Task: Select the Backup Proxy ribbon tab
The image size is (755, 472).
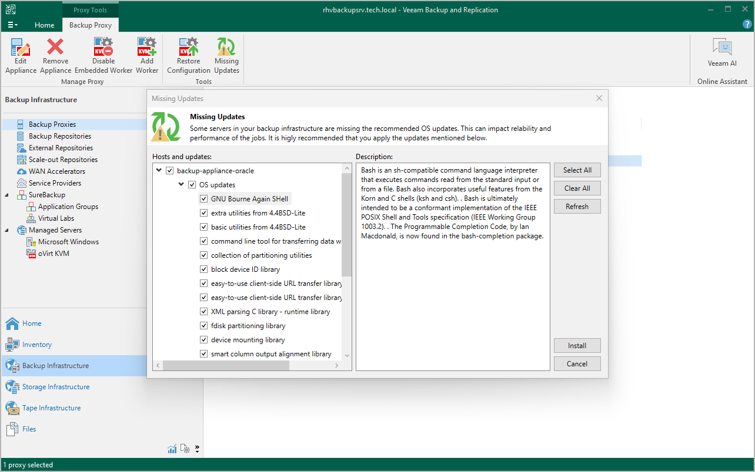Action: coord(91,25)
